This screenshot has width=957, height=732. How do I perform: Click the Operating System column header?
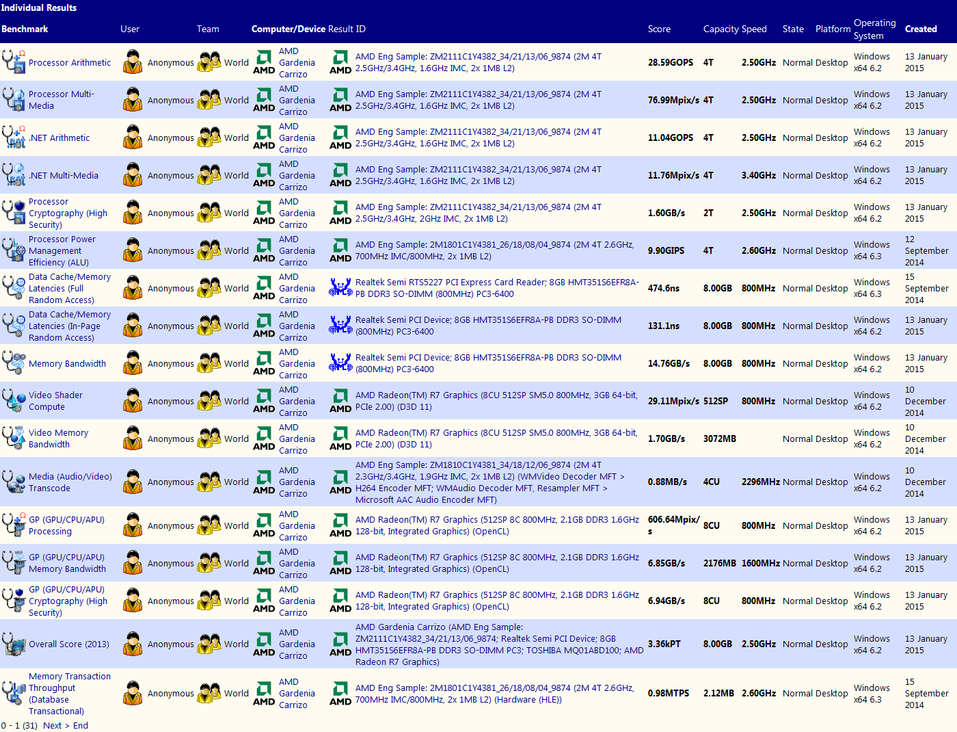874,29
